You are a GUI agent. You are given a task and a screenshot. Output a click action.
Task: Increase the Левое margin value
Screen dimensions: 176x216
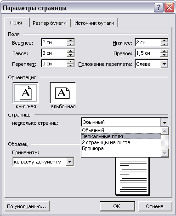click(70, 51)
